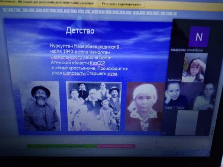Follow the "КазССР" underlined link
Image resolution: width=223 pixels, height=167 pixels.
click(x=103, y=63)
